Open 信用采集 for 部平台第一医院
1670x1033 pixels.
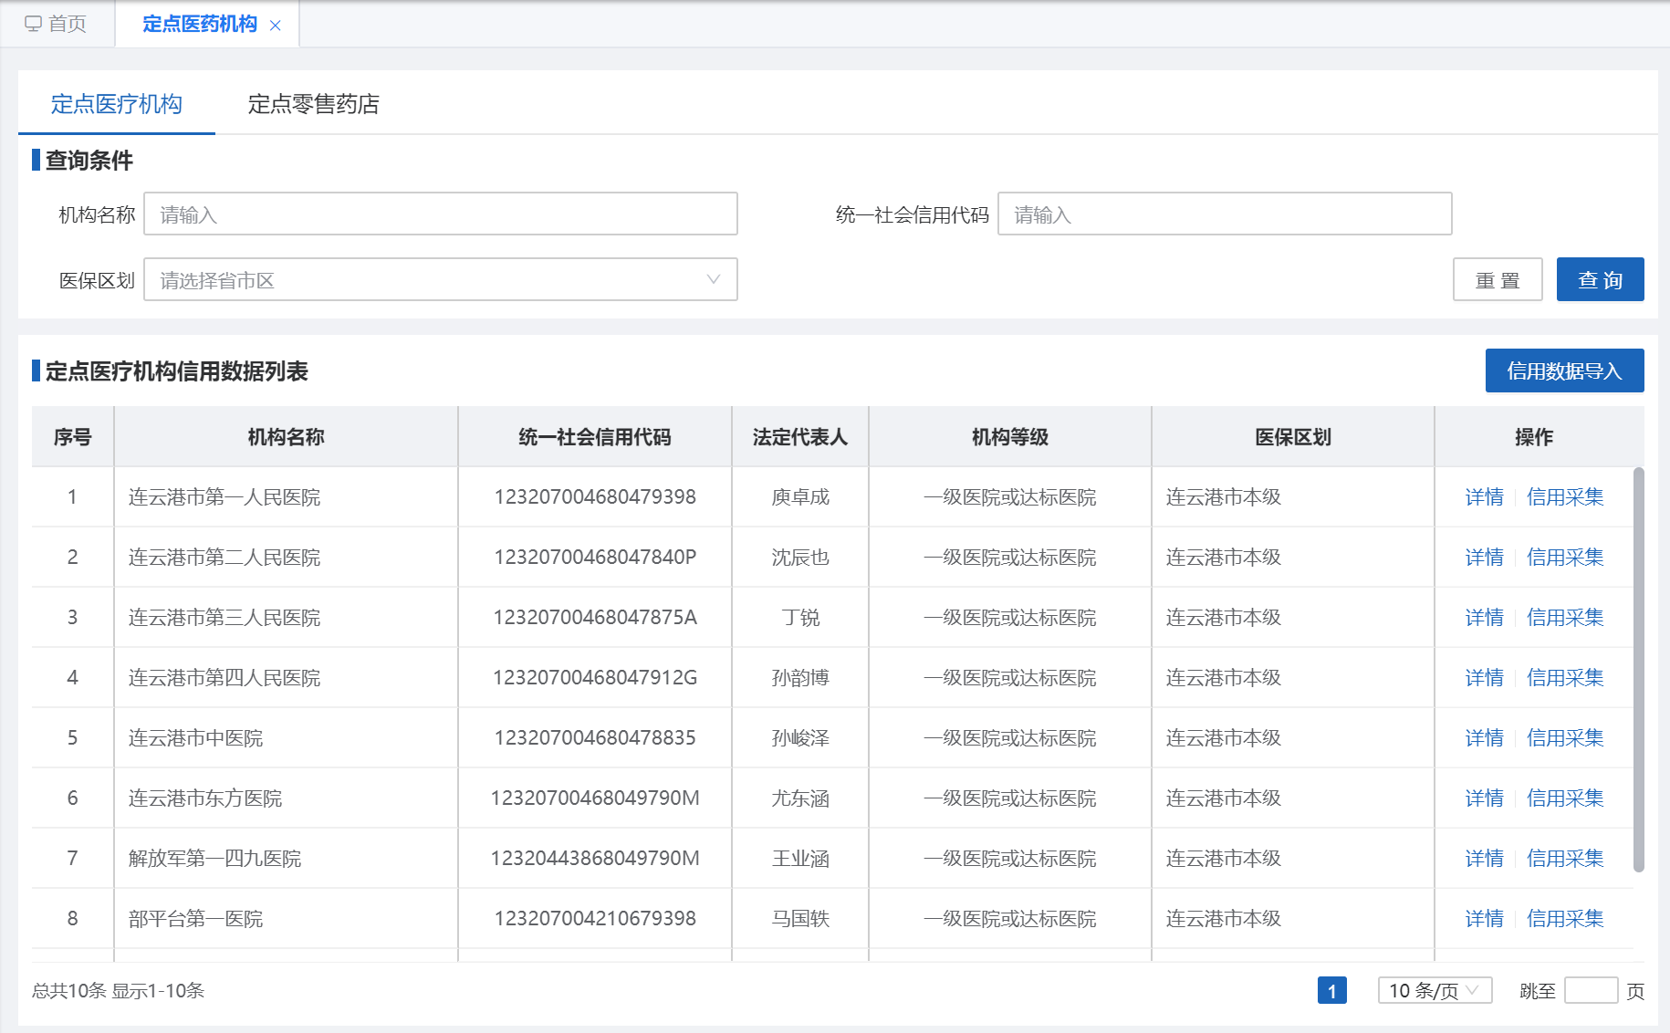pyautogui.click(x=1565, y=919)
